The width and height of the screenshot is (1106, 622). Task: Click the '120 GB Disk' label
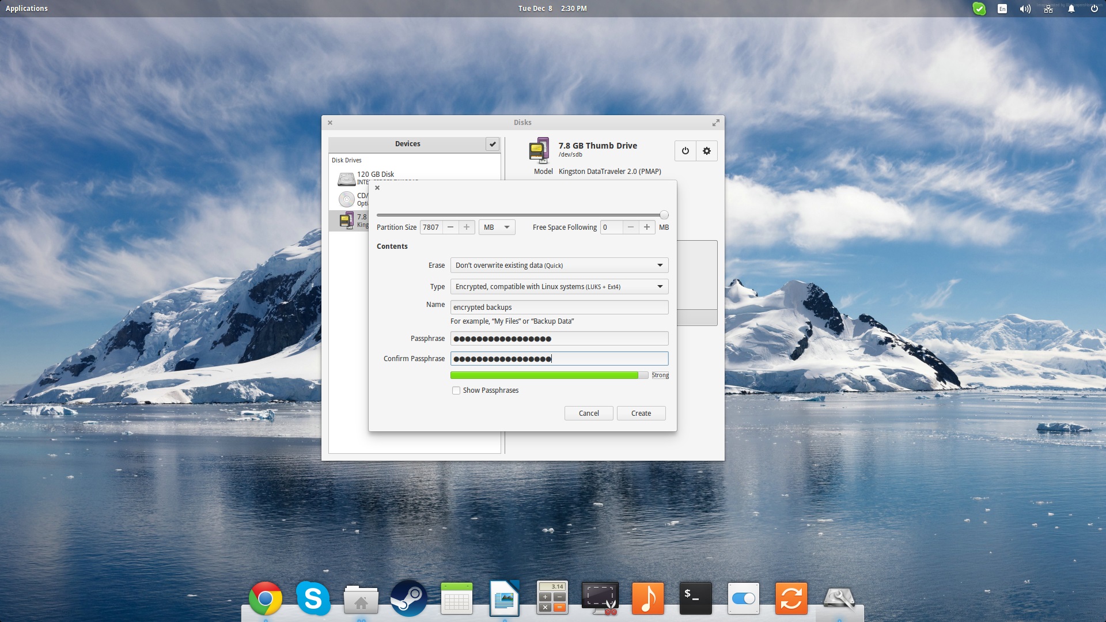click(x=376, y=175)
